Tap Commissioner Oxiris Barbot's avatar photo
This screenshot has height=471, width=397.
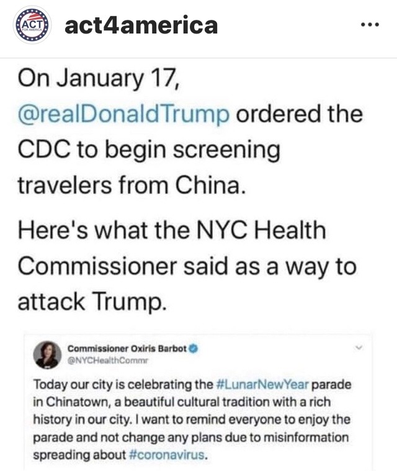click(x=47, y=354)
